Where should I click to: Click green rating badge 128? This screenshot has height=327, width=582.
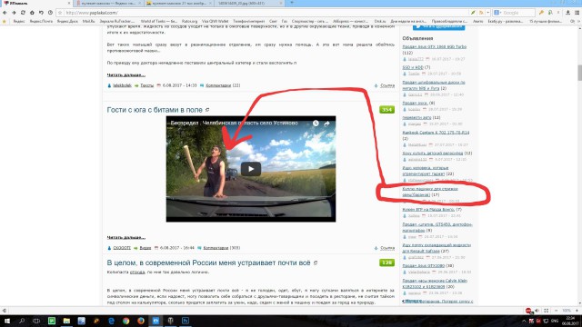pyautogui.click(x=386, y=263)
